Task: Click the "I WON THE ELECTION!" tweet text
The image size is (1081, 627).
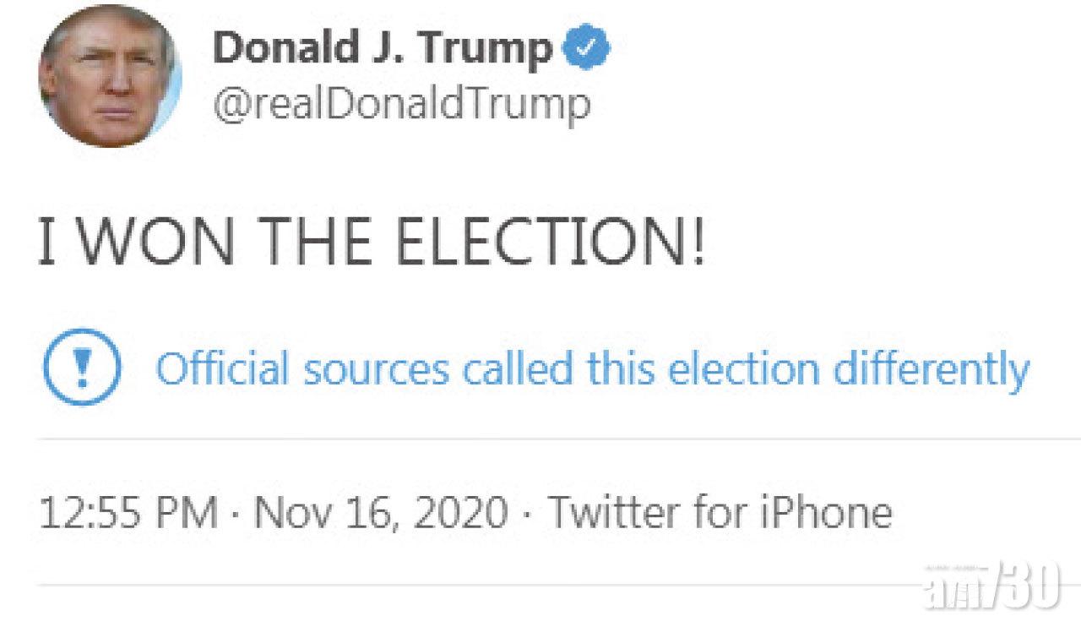Action: pos(370,242)
